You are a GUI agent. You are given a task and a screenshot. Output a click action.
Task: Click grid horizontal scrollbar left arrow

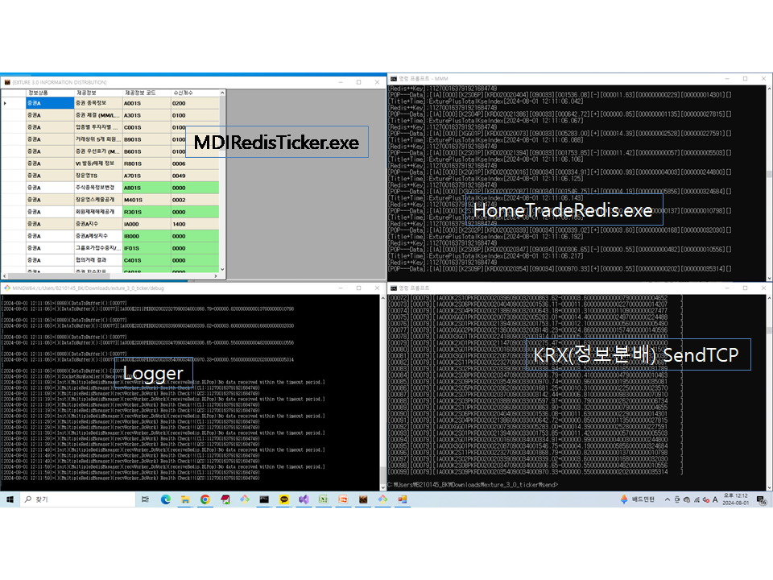[x=5, y=275]
